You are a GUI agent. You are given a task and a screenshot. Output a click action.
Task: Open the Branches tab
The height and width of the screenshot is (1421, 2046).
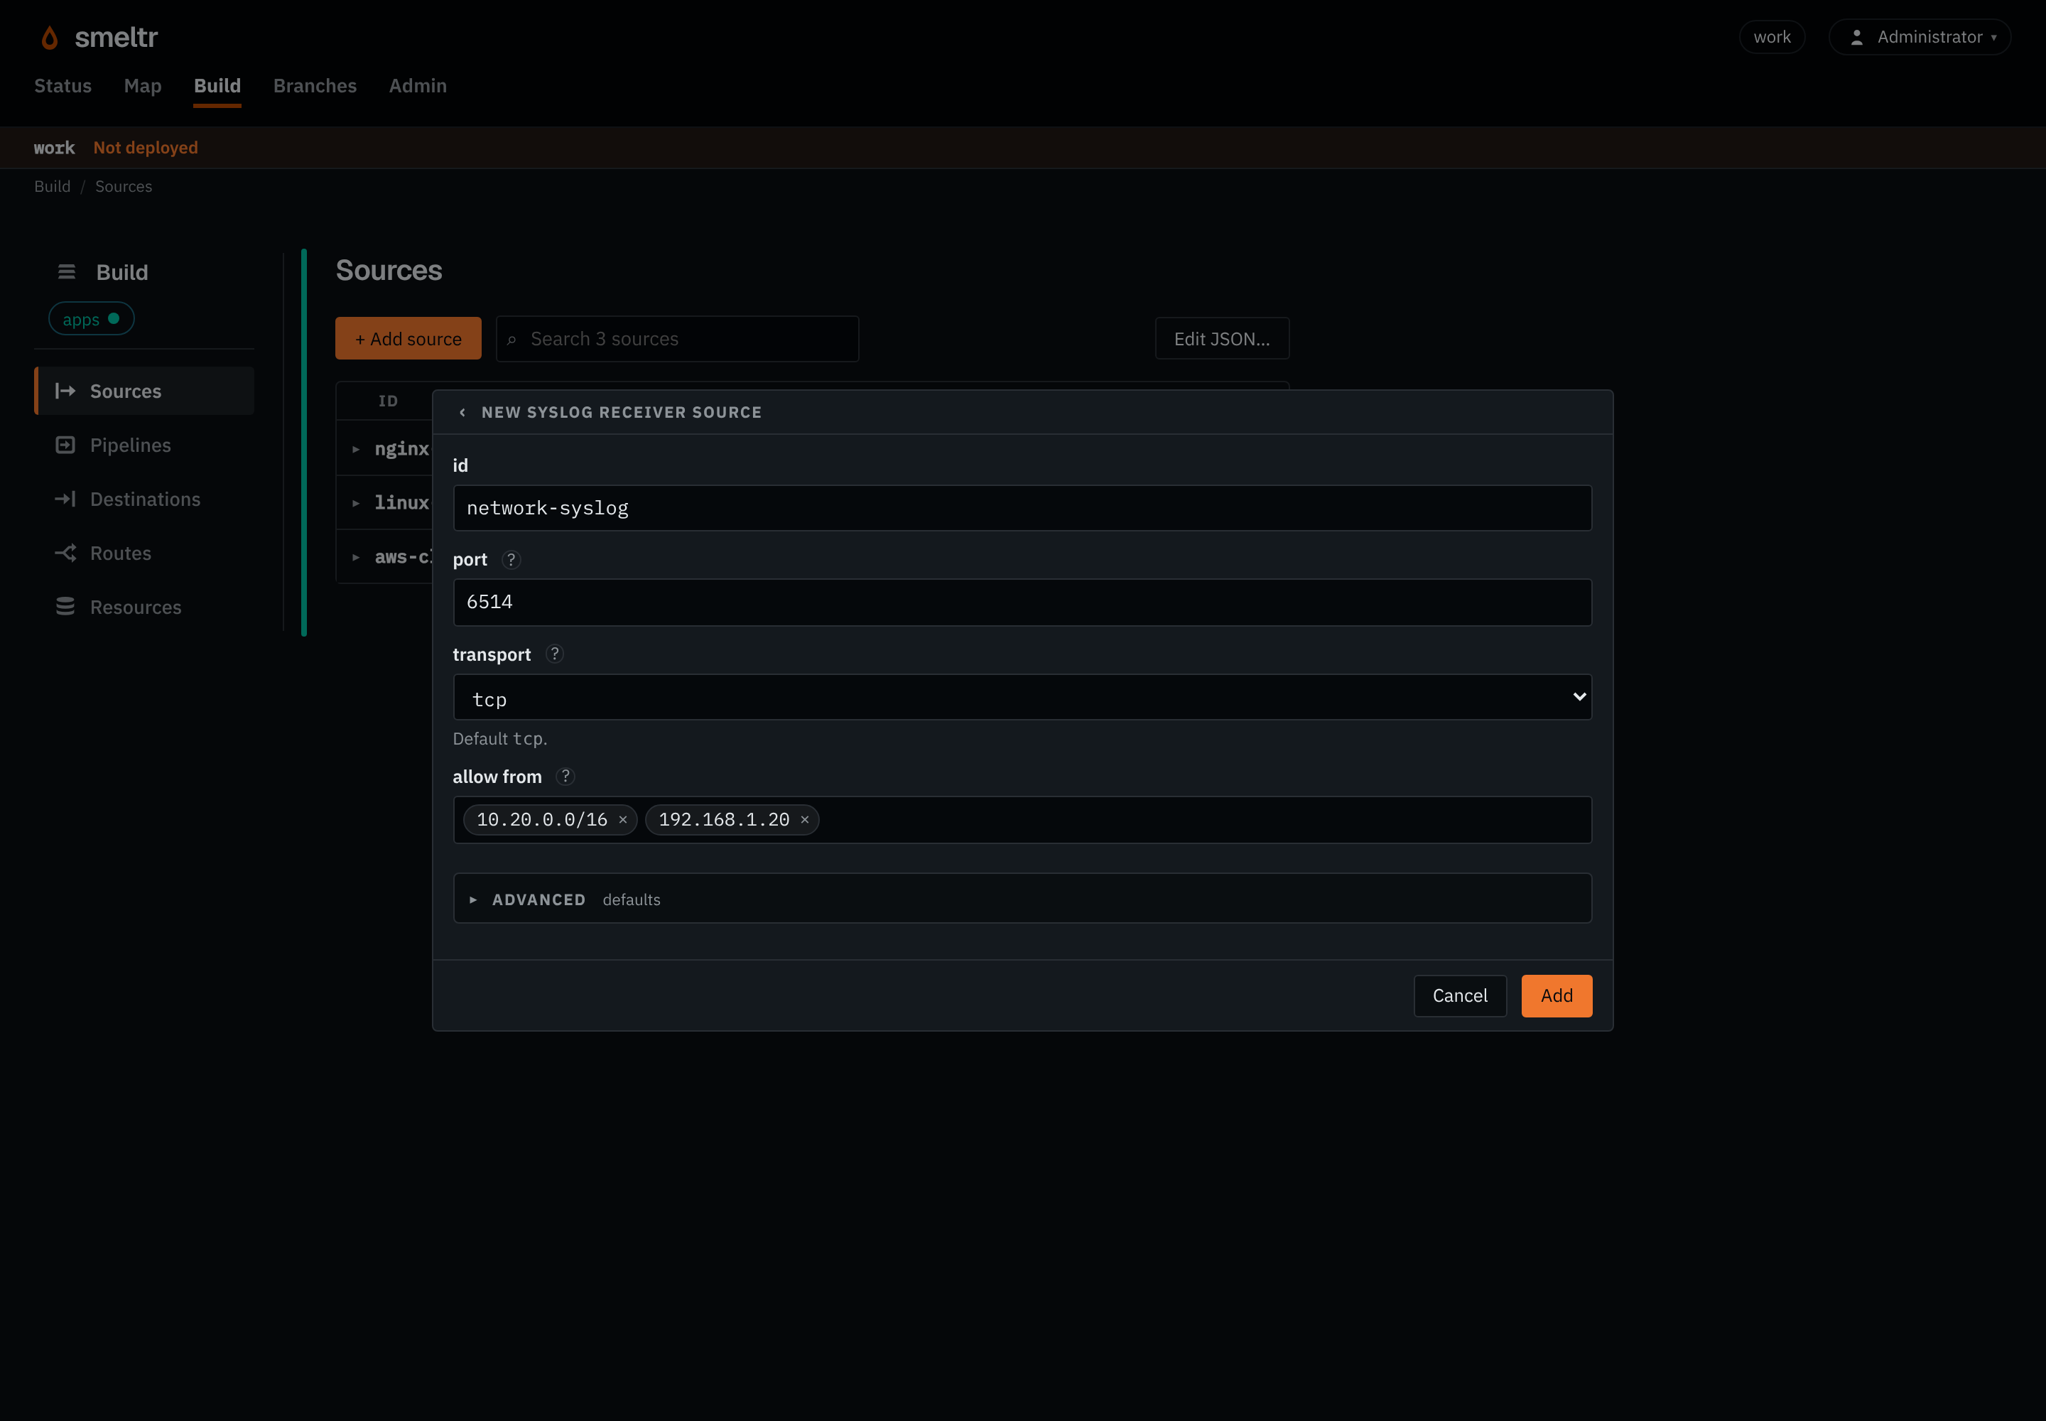click(315, 85)
